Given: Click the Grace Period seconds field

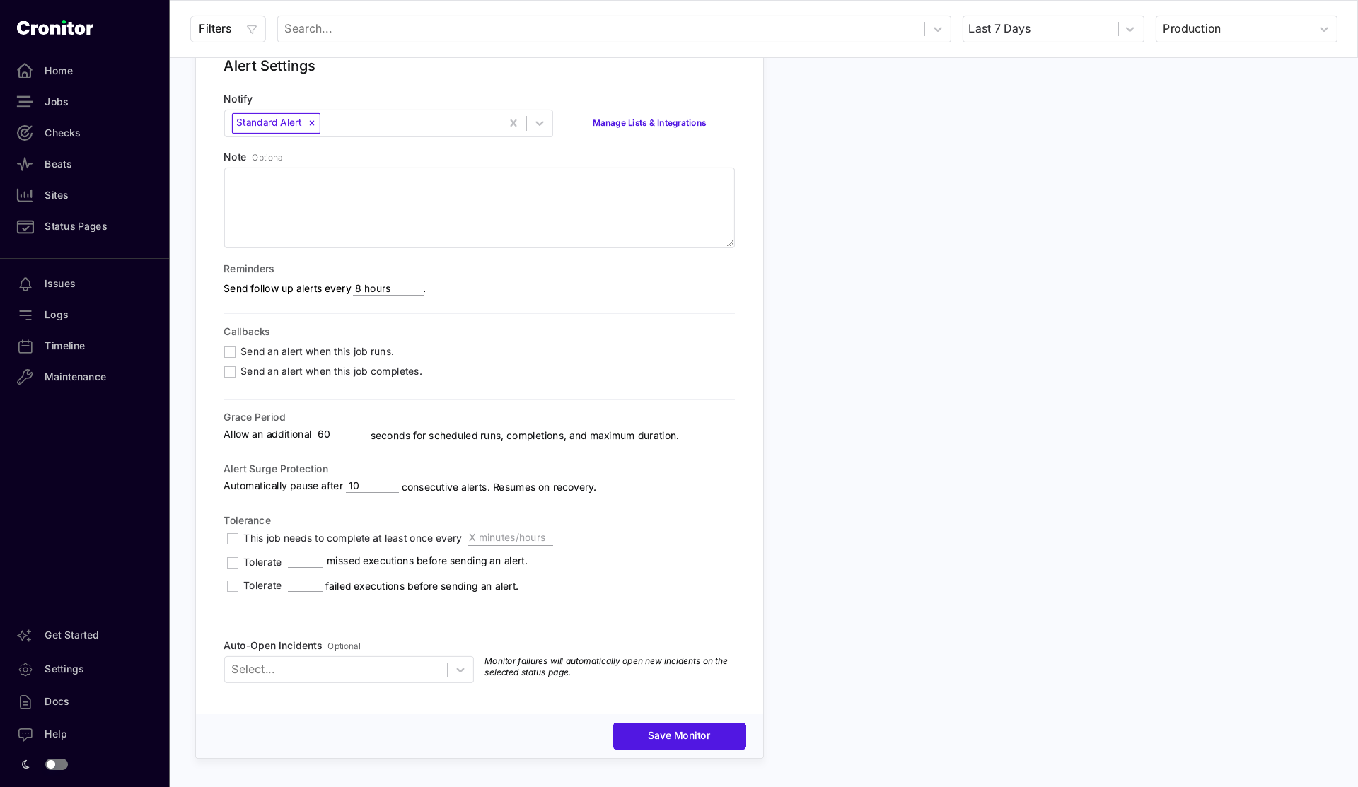Looking at the screenshot, I should tap(341, 434).
